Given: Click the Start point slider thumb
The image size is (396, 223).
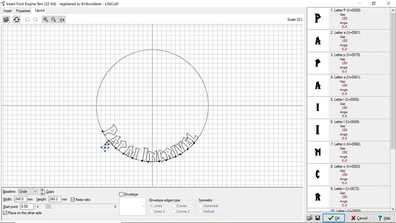Looking at the screenshot, I should 48,207.
